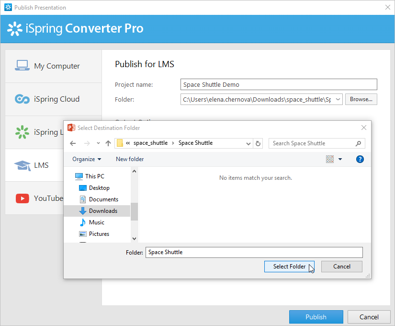Screen dimensions: 395x326
Task: Click the forward navigation arrow
Action: point(87,143)
